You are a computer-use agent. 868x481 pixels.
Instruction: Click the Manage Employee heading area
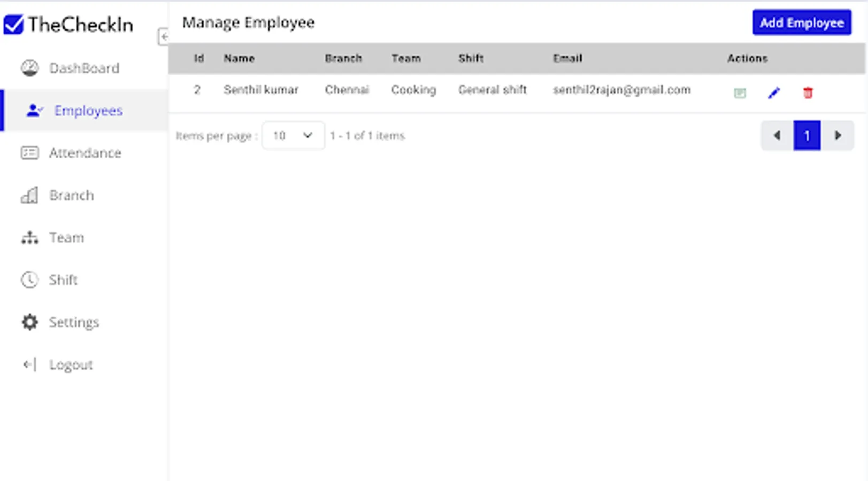248,22
